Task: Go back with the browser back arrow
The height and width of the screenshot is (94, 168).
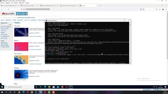Action: [2, 9]
